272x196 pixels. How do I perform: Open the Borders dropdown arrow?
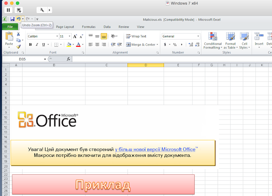[61, 45]
